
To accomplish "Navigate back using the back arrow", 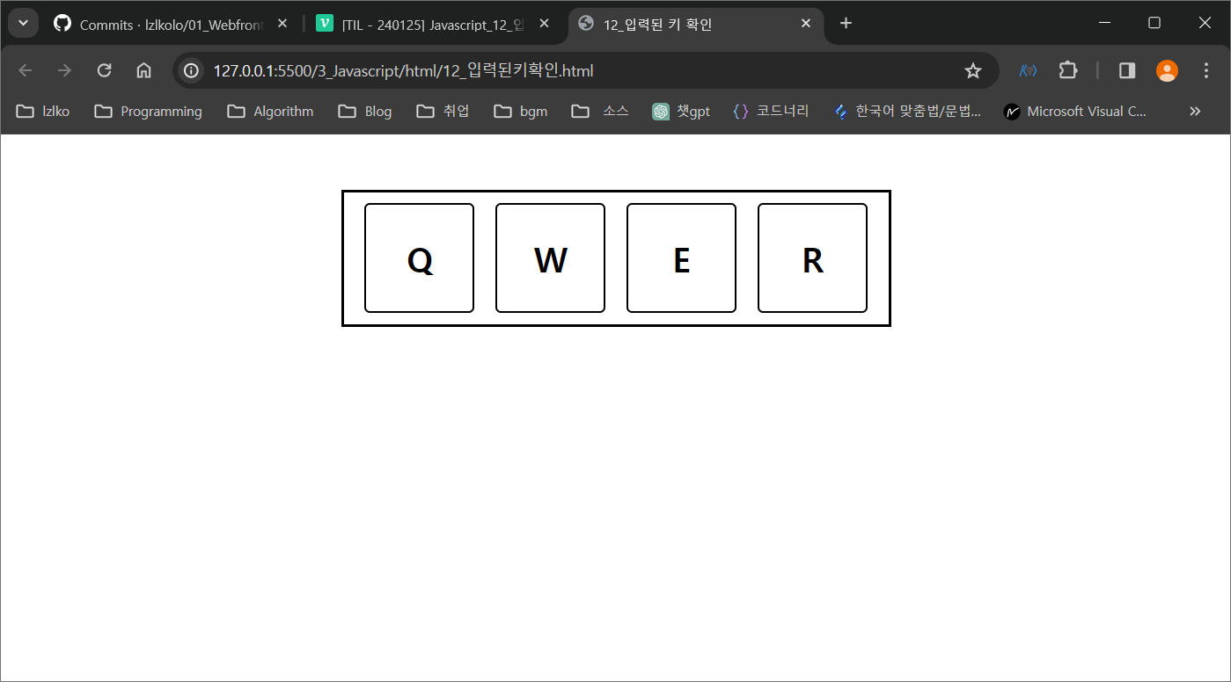I will [x=25, y=70].
